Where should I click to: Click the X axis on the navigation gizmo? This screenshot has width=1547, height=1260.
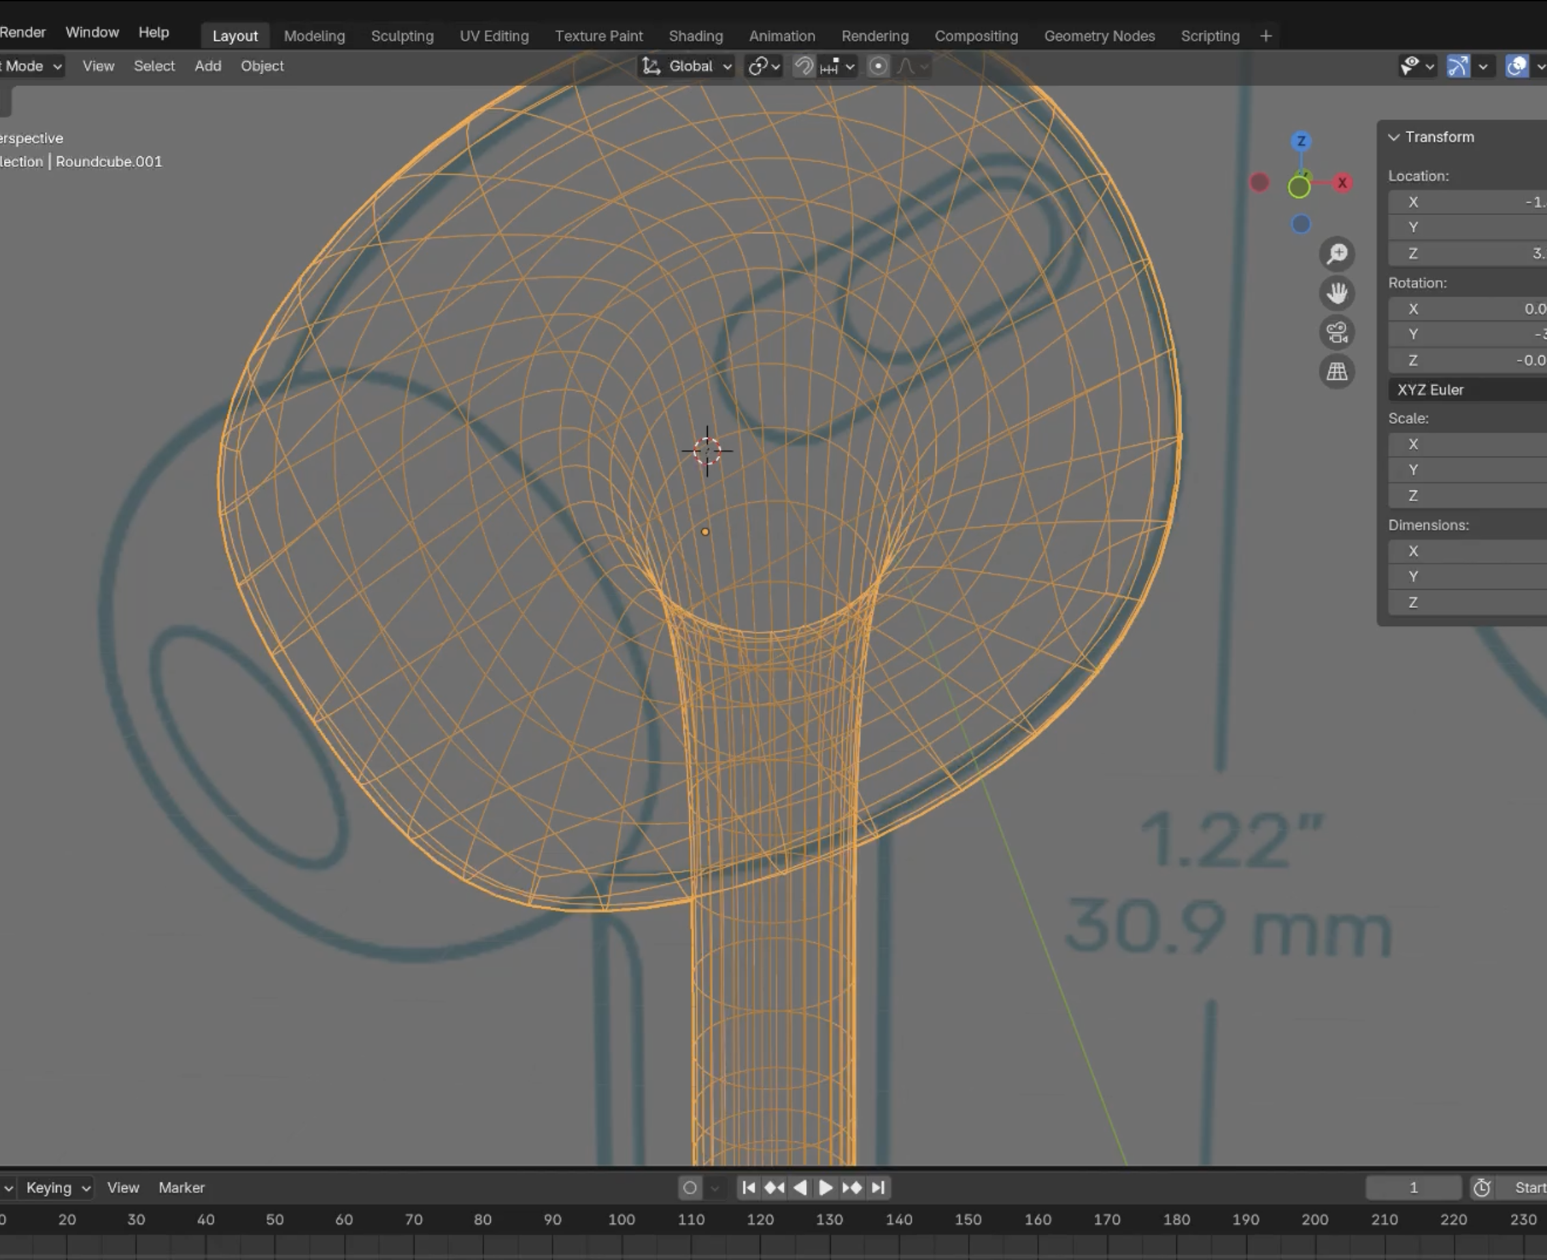1342,183
